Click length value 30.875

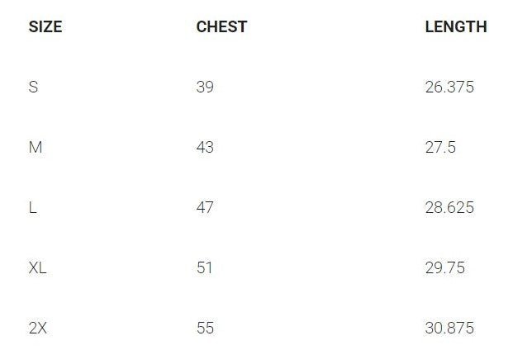pyautogui.click(x=449, y=328)
